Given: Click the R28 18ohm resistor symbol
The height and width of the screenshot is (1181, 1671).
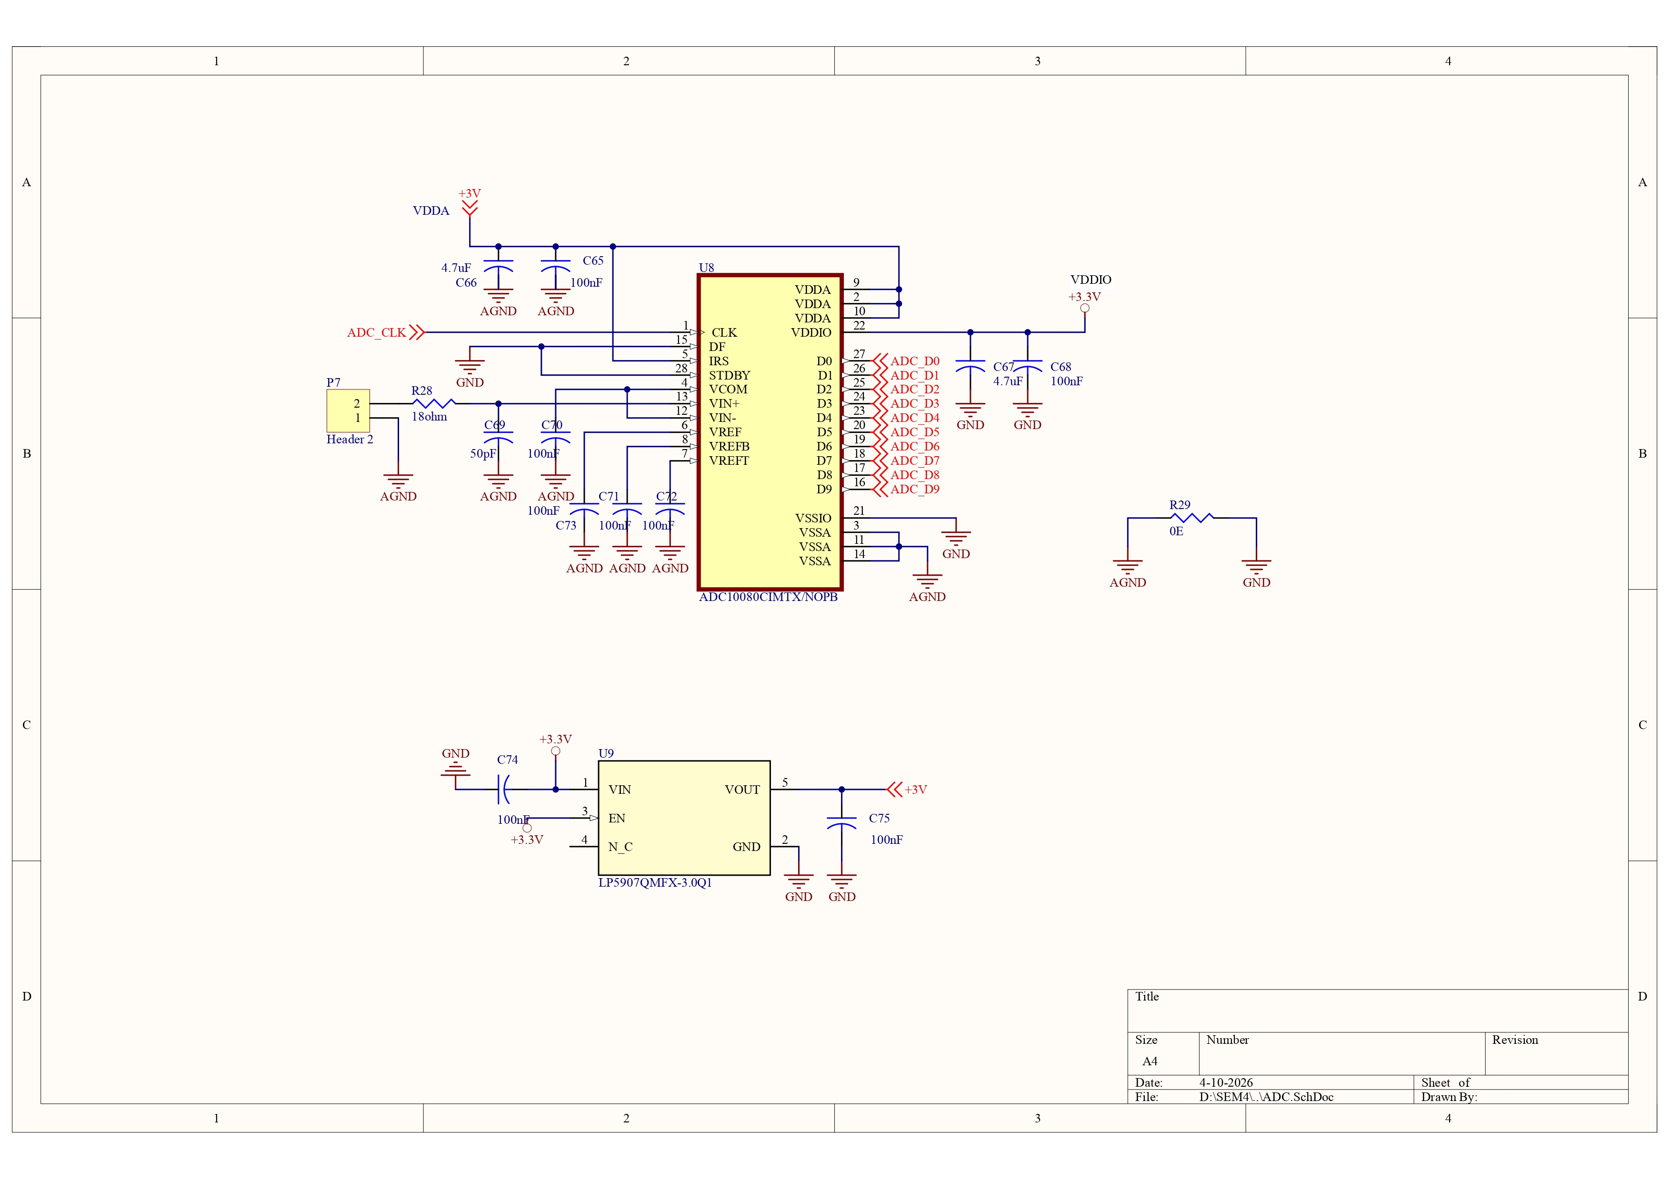Looking at the screenshot, I should coord(434,403).
